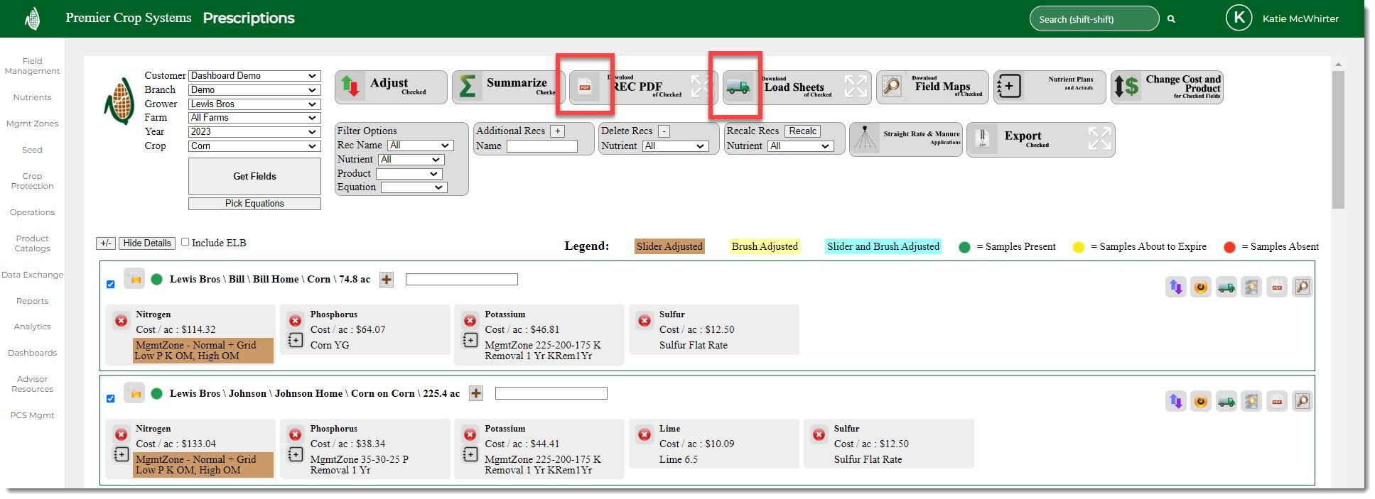Image resolution: width=1375 pixels, height=499 pixels.
Task: Uncheck the Bill Home field checkbox
Action: pos(110,285)
